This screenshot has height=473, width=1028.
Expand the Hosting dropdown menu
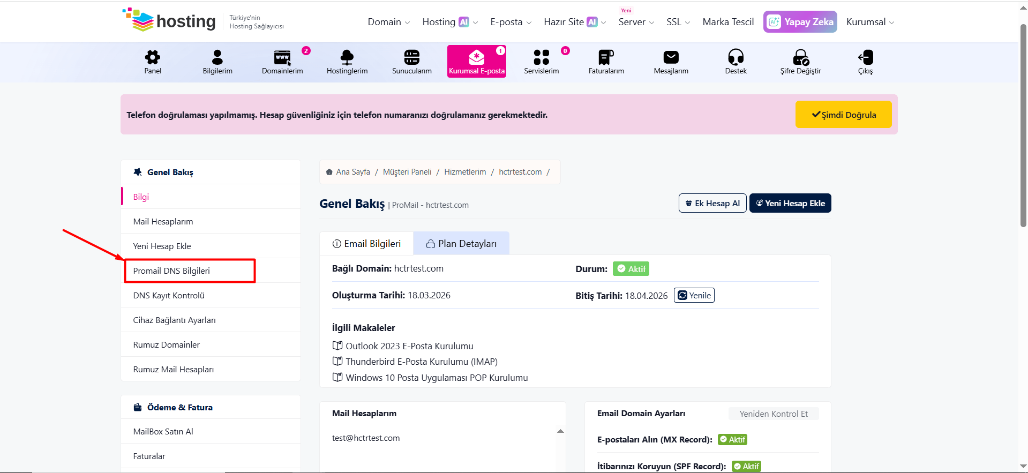[450, 22]
